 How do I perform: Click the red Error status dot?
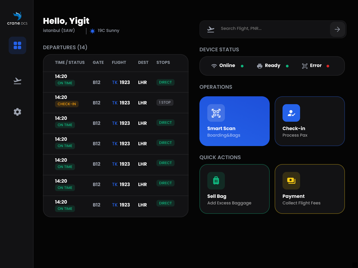[x=328, y=66]
